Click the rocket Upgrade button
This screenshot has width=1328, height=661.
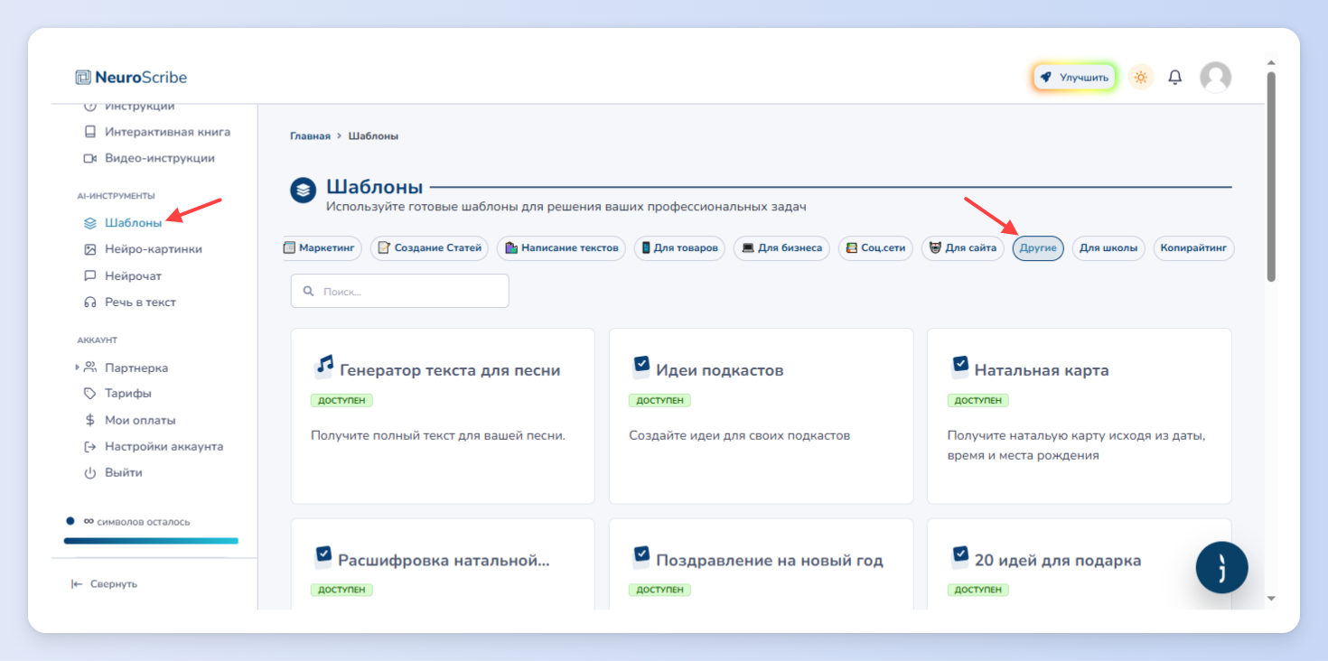[1074, 78]
